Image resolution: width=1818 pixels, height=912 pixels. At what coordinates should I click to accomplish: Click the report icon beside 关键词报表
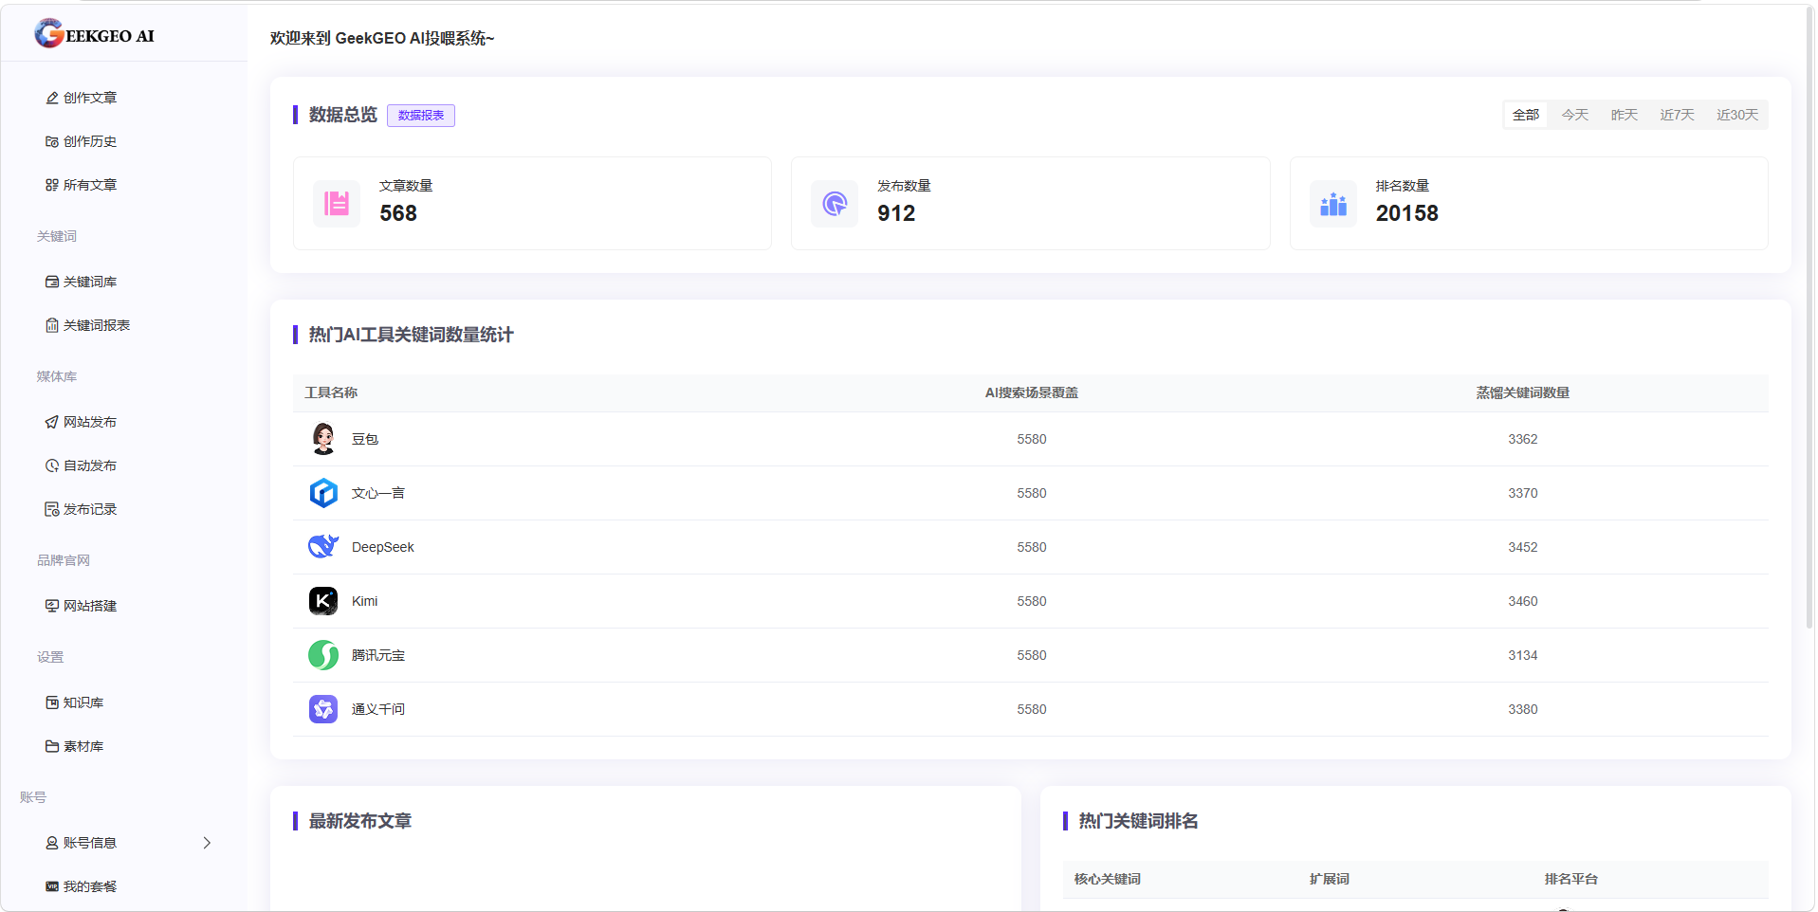coord(52,325)
